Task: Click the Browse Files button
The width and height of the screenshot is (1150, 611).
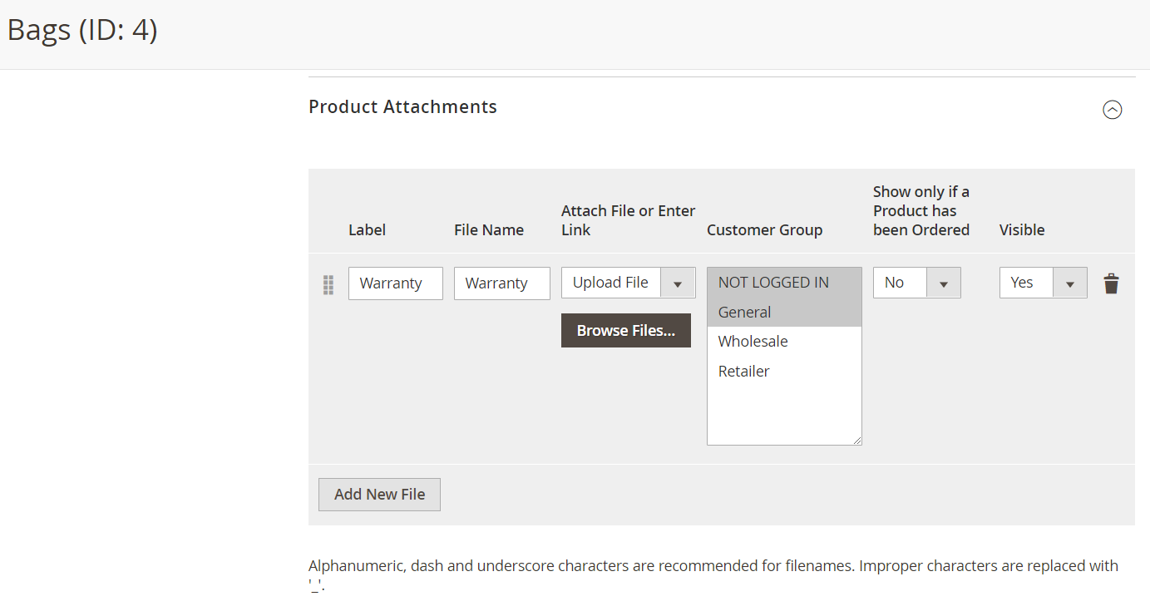Action: [625, 330]
